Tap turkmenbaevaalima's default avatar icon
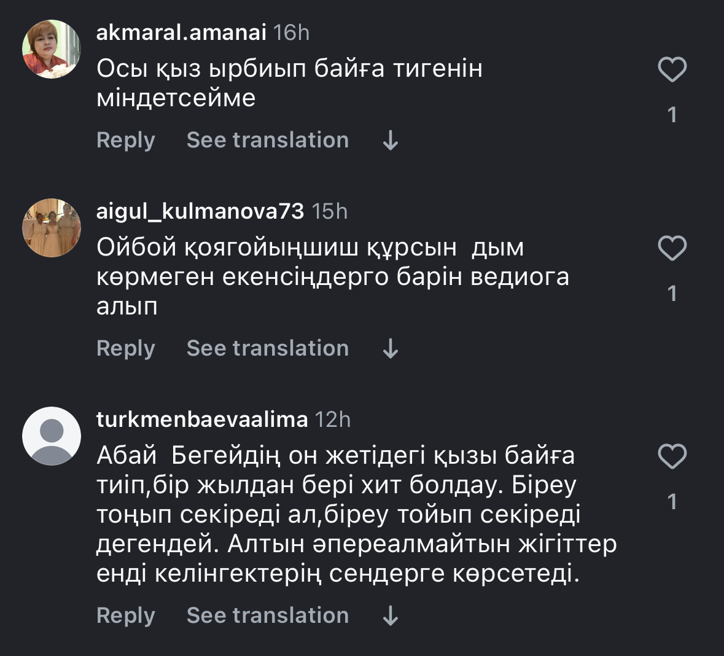 click(x=52, y=436)
